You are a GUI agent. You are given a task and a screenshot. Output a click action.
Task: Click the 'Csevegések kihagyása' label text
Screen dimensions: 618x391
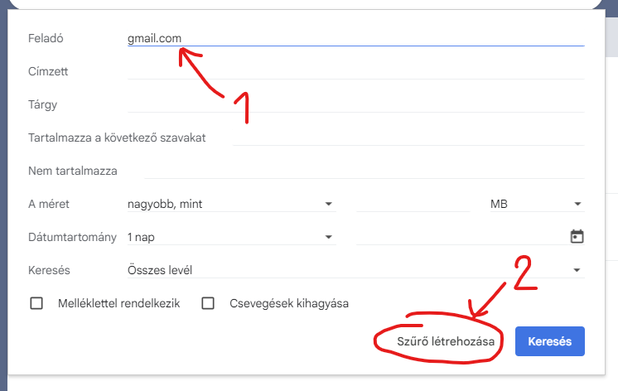[289, 303]
